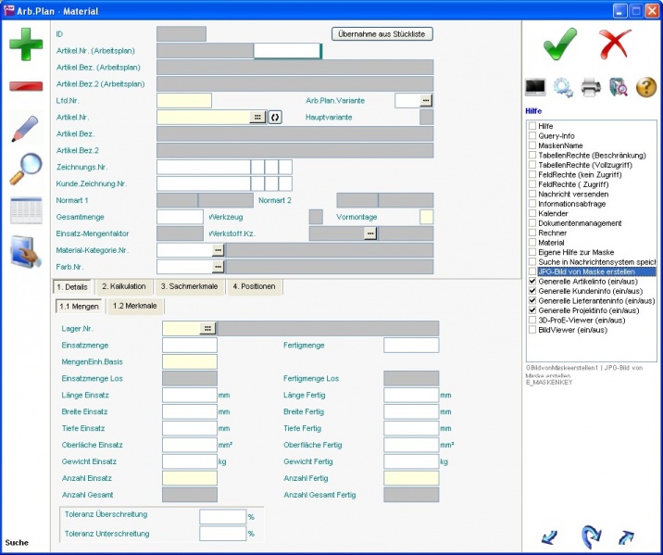Check the BildViewer (ein/aus) option

pyautogui.click(x=532, y=330)
